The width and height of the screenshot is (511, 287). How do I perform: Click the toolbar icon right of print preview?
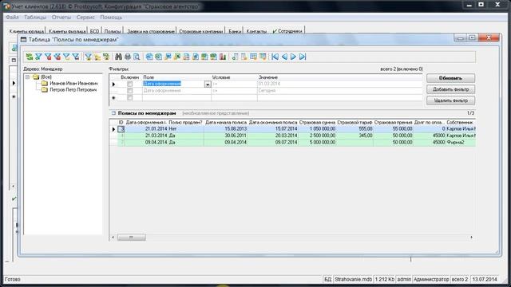pyautogui.click(x=149, y=57)
